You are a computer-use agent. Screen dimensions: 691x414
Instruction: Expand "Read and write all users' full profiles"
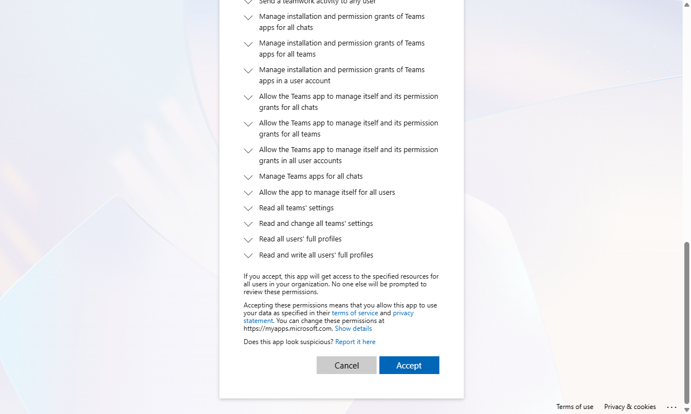[x=248, y=256]
